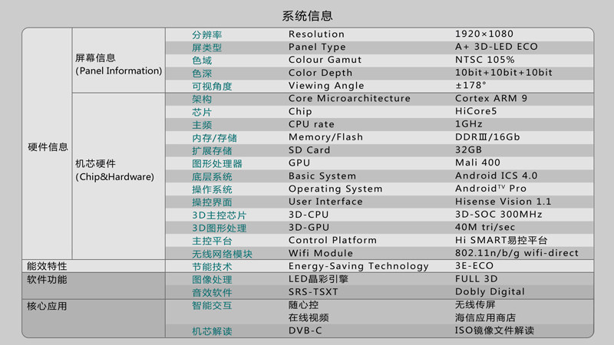Click the 系统信息 title text
Screen dimensions: 614x345
308,15
